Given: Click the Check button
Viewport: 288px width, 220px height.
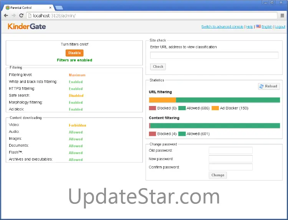Looking at the screenshot, I should [158, 67].
